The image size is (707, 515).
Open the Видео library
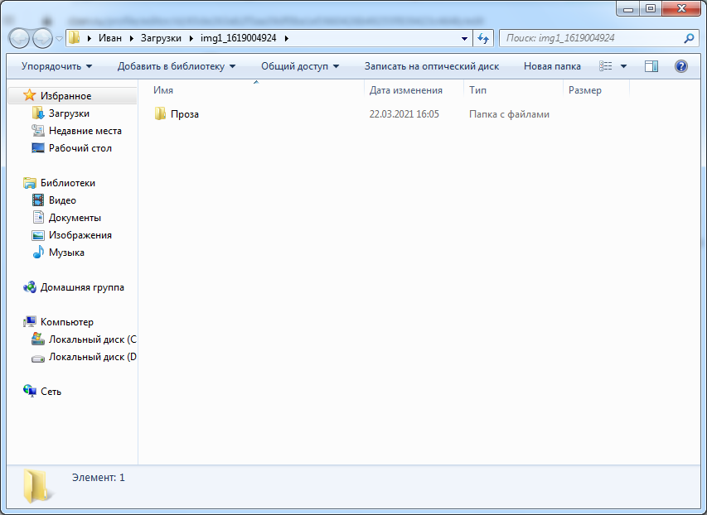[62, 200]
